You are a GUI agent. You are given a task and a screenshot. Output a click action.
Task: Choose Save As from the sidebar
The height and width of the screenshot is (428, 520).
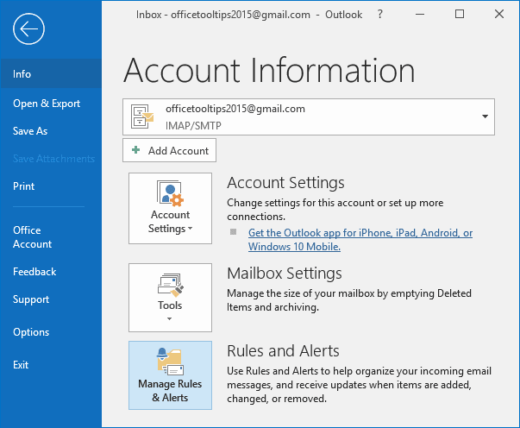[30, 131]
